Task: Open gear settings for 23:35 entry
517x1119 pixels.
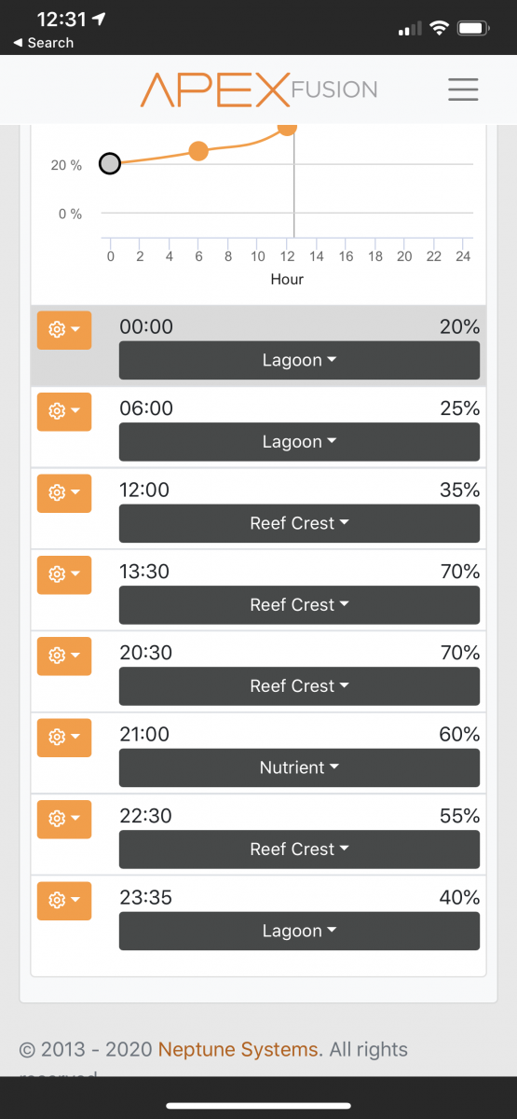Action: tap(64, 901)
